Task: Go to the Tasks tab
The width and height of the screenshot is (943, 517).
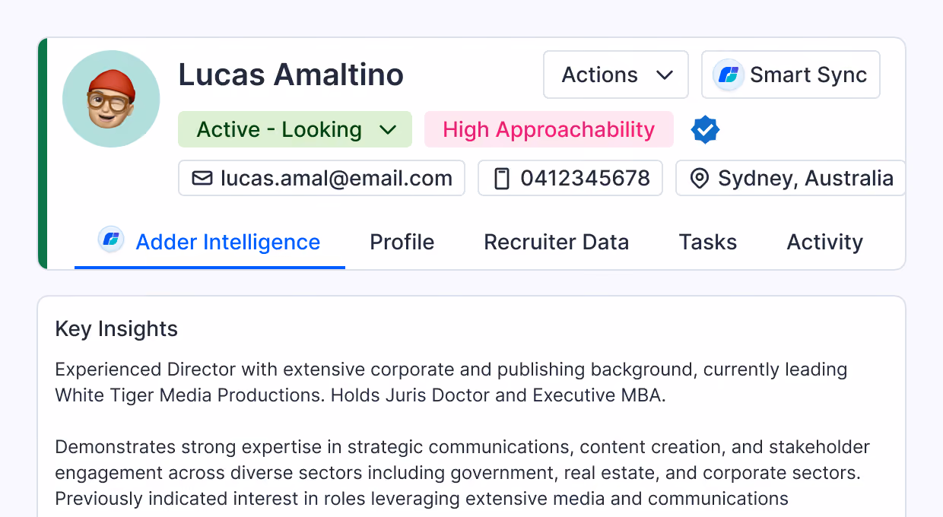Action: tap(708, 242)
